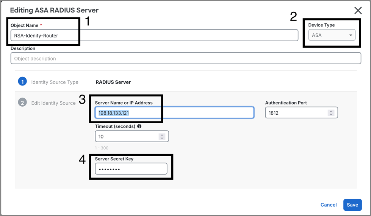Decrease Timeout value with down arrow

tap(162, 138)
